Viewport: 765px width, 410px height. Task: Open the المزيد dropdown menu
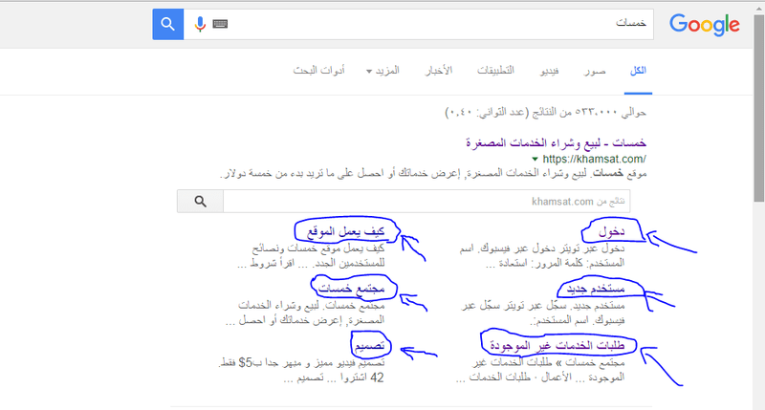click(383, 71)
